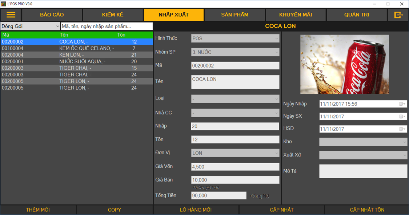
Task: Click the L'POS PRO title bar icon
Action: point(4,4)
